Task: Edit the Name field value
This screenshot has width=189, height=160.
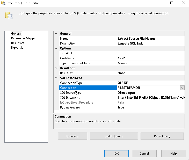Action: [150, 39]
